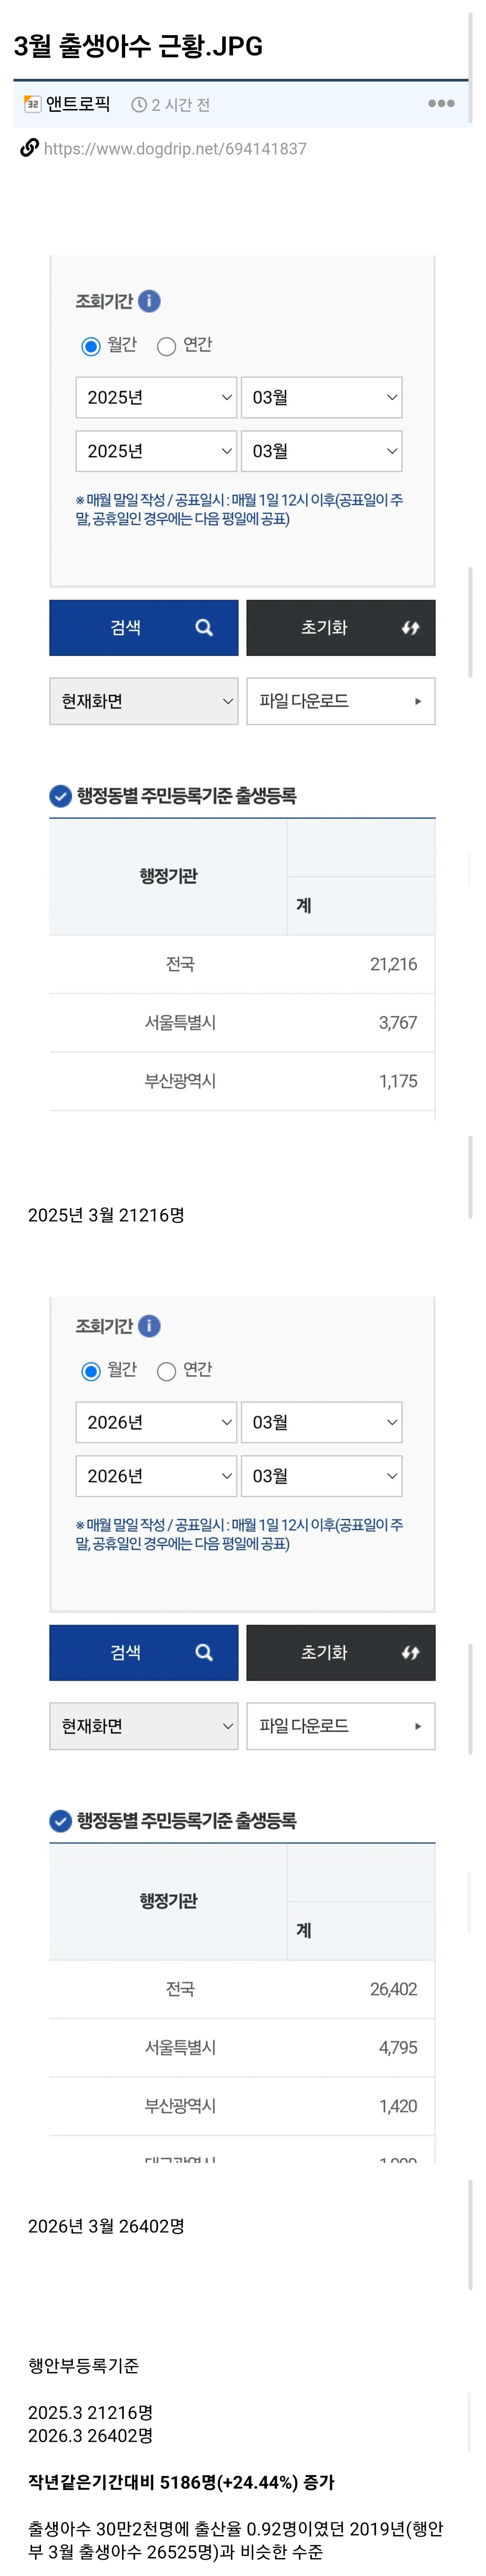The width and height of the screenshot is (486, 2576).
Task: Expand the second 파일 다운로드 menu
Action: [x=340, y=1727]
